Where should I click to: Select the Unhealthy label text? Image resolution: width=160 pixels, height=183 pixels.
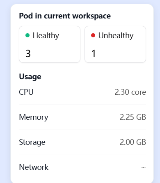tap(116, 36)
